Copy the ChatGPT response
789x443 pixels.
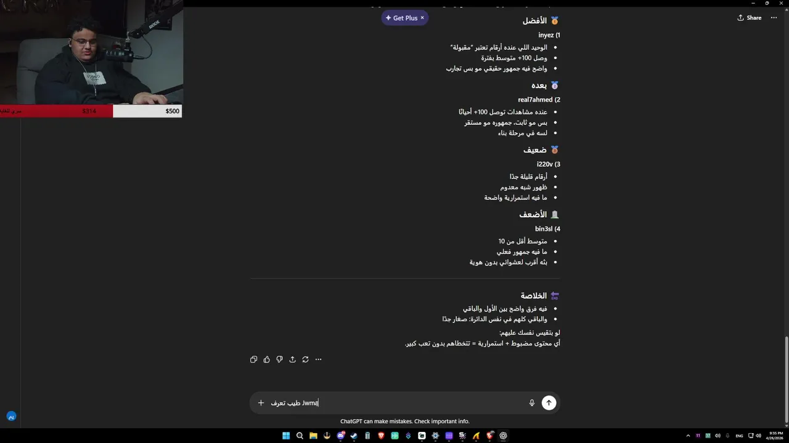pos(253,359)
